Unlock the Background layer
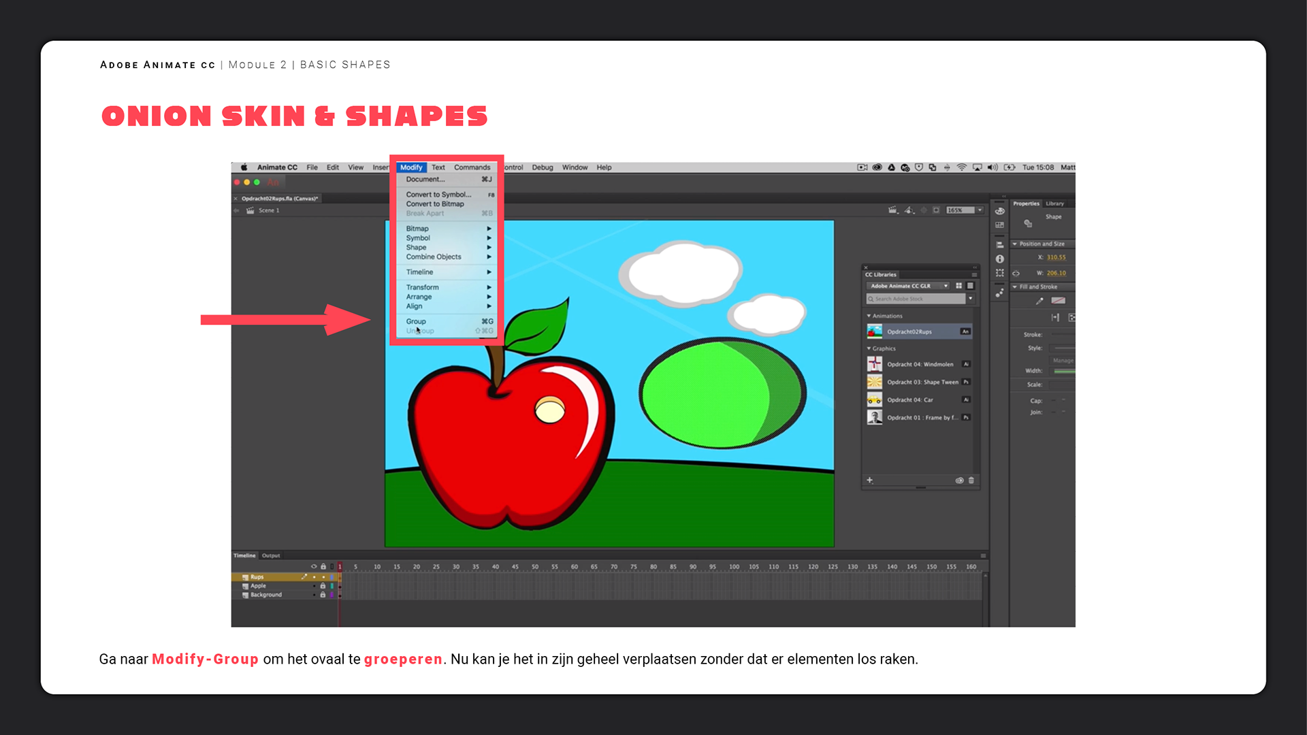Image resolution: width=1307 pixels, height=735 pixels. [323, 595]
